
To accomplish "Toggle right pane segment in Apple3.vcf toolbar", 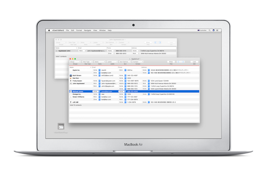I will pos(182,62).
